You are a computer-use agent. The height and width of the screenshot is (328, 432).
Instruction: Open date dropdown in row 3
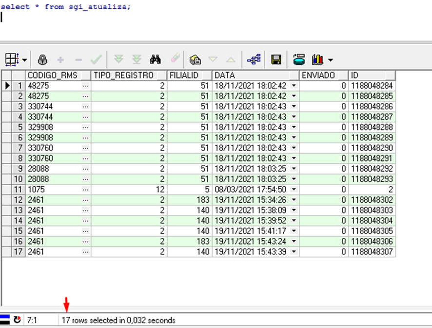click(x=294, y=106)
